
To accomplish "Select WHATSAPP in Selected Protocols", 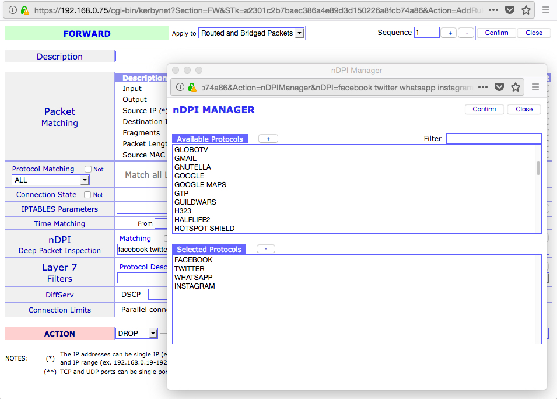I will click(x=193, y=277).
